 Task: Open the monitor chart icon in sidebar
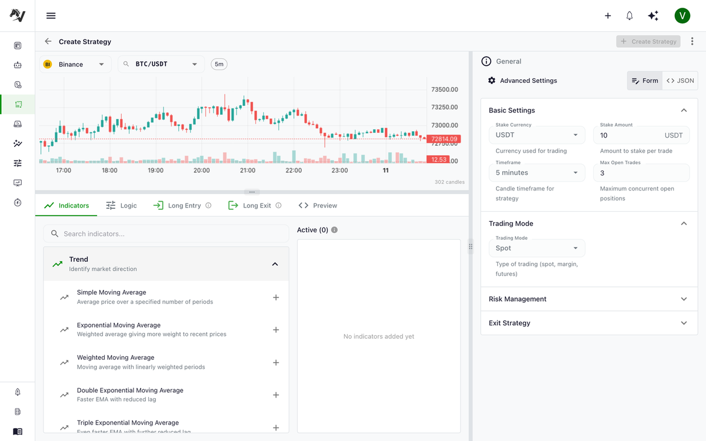click(18, 183)
